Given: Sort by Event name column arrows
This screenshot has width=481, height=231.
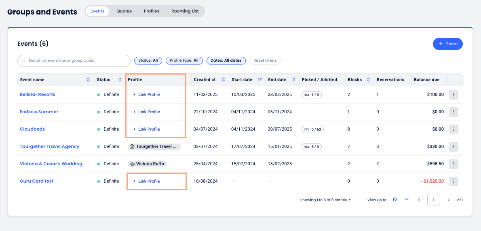Looking at the screenshot, I should (x=89, y=80).
